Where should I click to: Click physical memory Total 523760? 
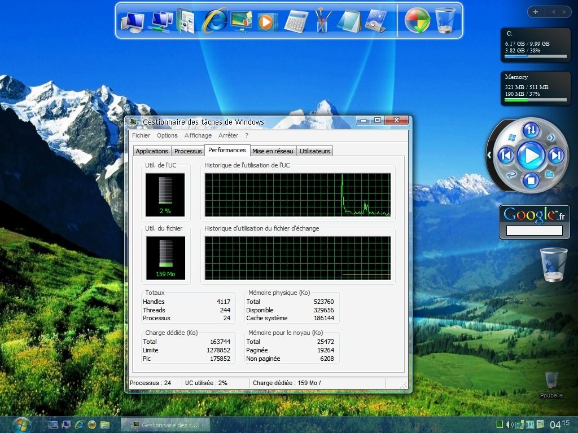(323, 302)
